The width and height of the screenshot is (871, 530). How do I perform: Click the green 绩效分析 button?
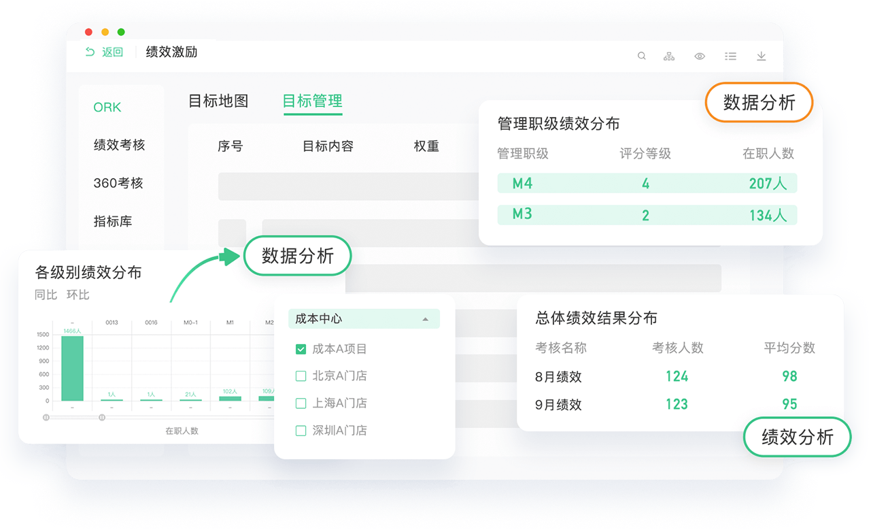coord(797,437)
